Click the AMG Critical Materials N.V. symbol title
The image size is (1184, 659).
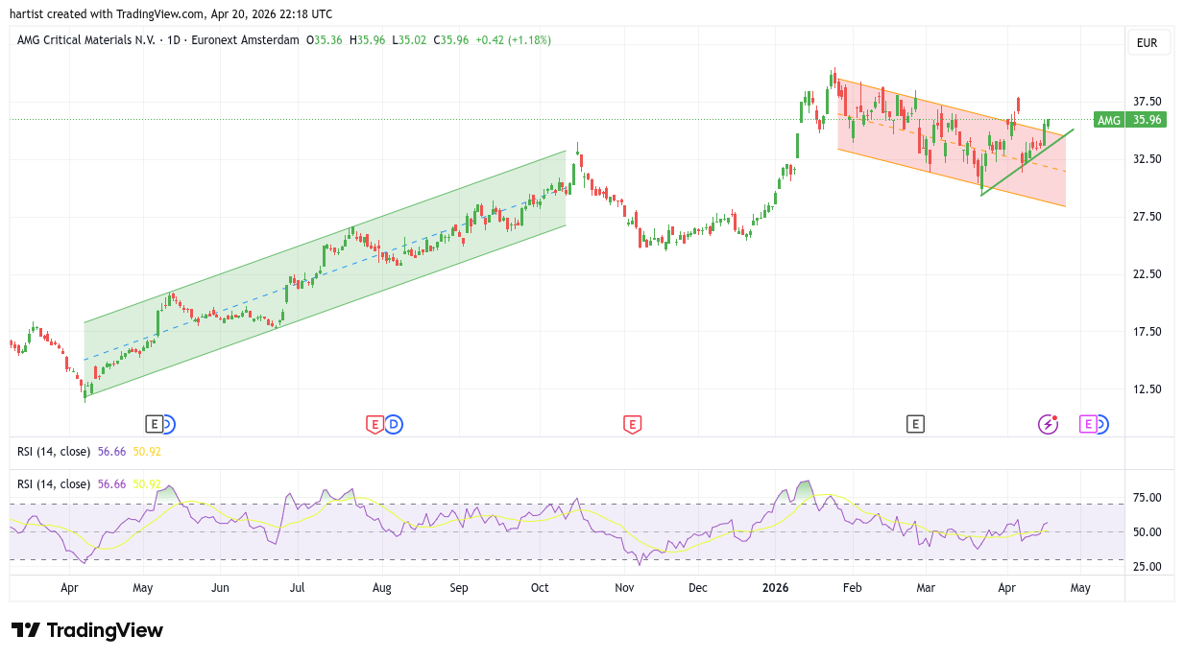[85, 40]
